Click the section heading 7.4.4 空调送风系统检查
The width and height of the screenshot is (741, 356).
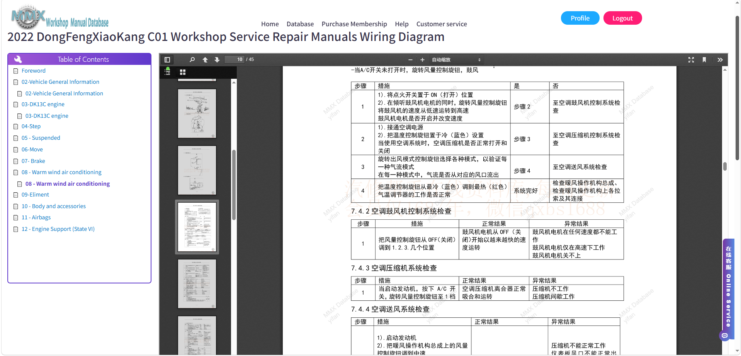(390, 309)
